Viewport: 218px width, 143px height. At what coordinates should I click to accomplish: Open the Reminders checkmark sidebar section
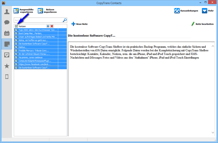7,55
